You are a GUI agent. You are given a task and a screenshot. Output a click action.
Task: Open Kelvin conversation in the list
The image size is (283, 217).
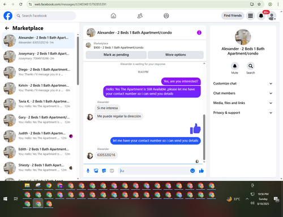coord(38,88)
